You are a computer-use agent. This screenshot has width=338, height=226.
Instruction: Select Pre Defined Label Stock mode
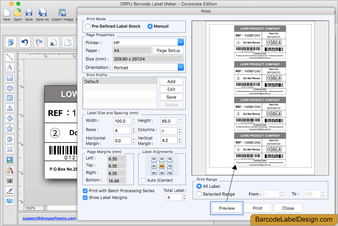click(x=88, y=26)
